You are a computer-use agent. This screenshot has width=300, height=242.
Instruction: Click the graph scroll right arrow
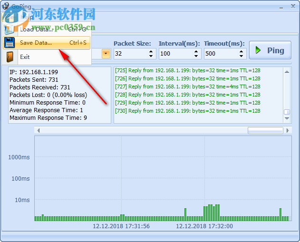coord(288,130)
